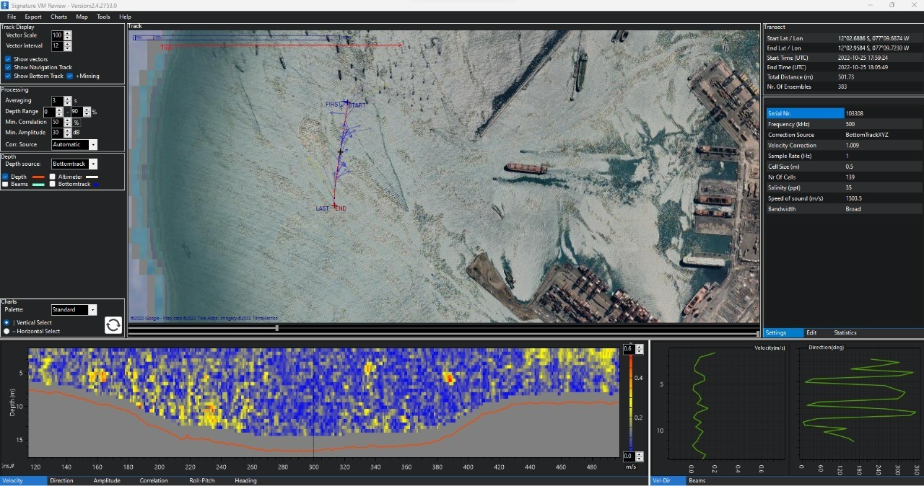This screenshot has width=924, height=486.
Task: Open the Corr. Source dropdown
Action: click(x=92, y=145)
